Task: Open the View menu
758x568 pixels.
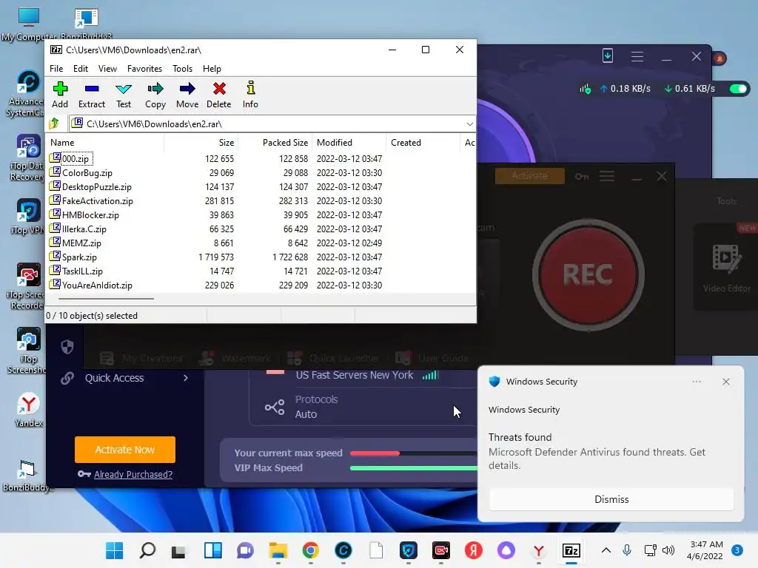Action: [x=107, y=69]
